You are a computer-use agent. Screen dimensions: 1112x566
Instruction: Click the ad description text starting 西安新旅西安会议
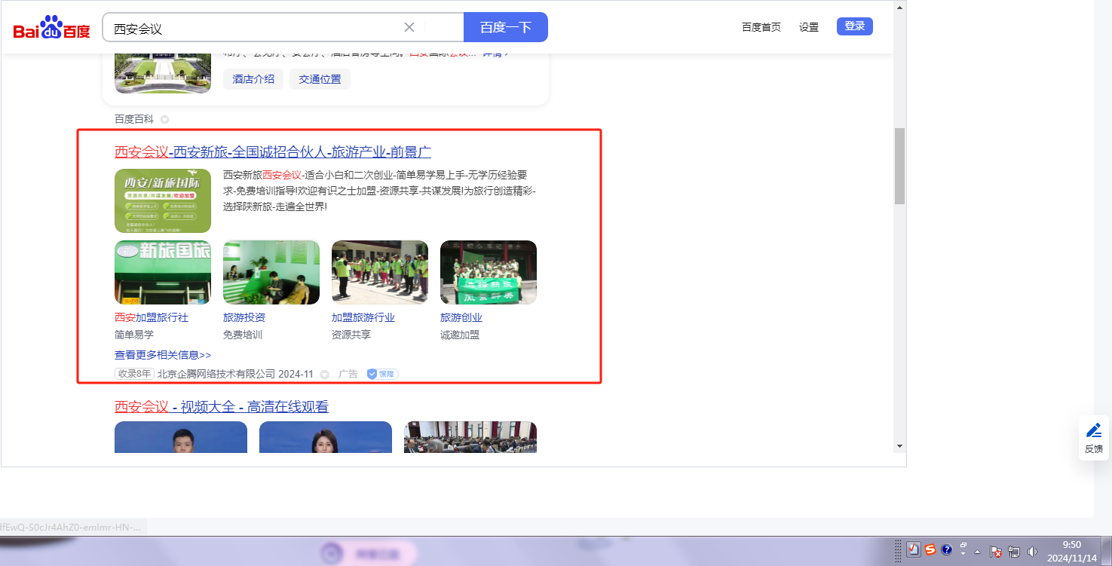pyautogui.click(x=379, y=191)
